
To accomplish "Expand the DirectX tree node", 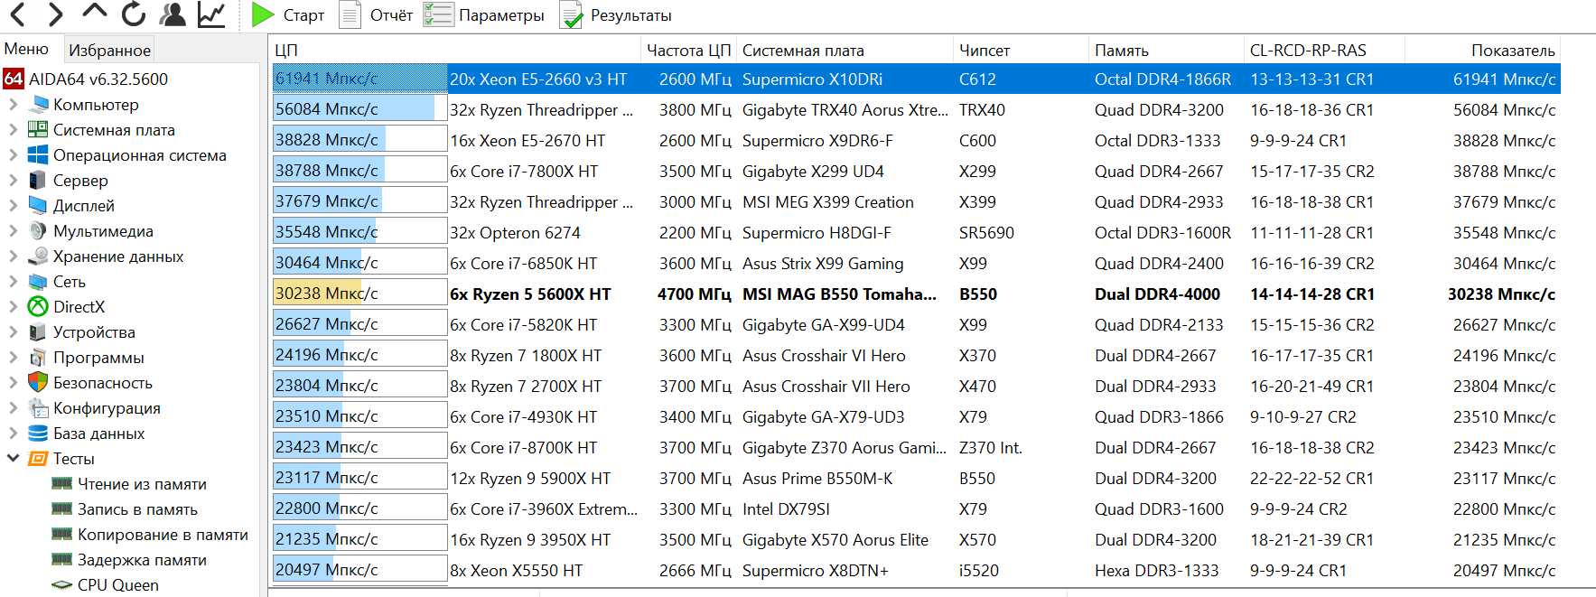I will tap(13, 307).
